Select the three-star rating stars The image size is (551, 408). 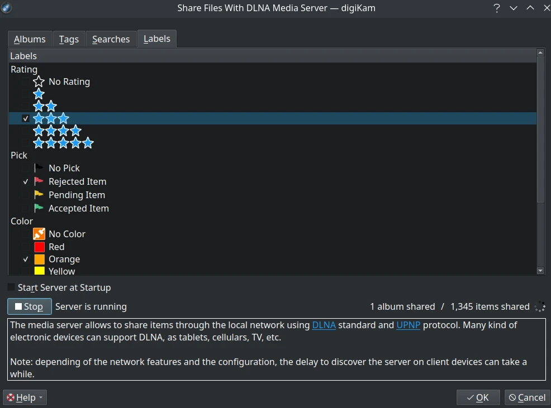51,118
